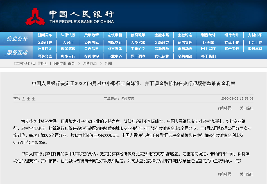Open 调查统计 section

tap(208, 35)
